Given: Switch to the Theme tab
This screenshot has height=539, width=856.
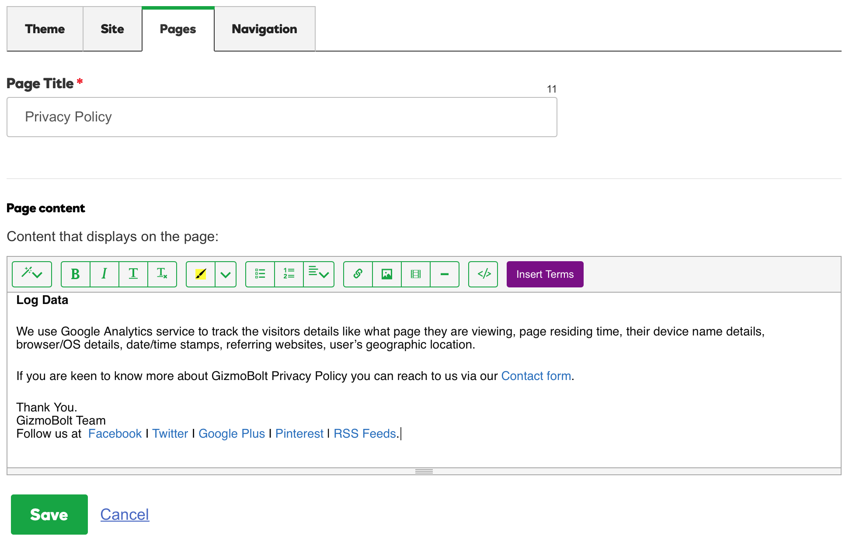Looking at the screenshot, I should coord(44,28).
